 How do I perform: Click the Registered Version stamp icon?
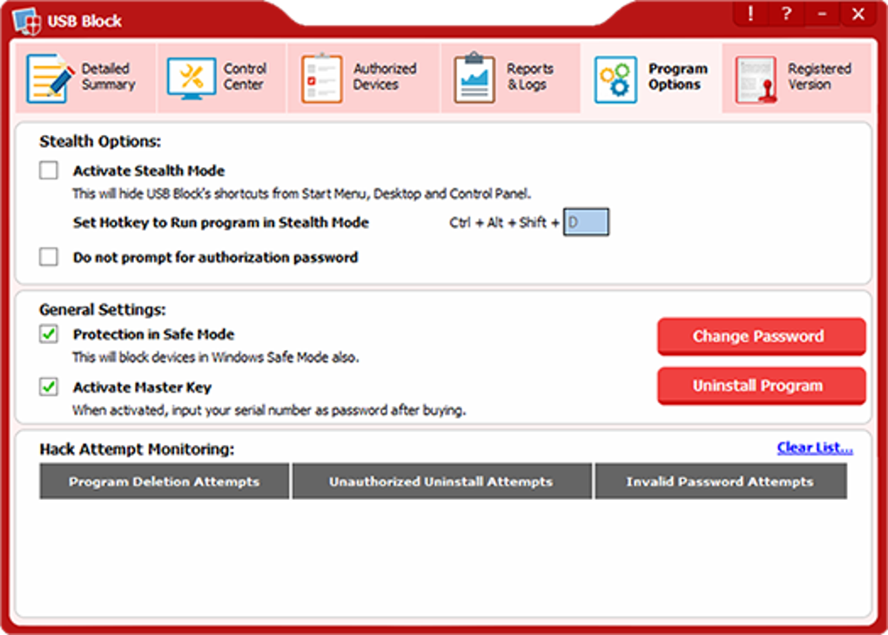[756, 80]
